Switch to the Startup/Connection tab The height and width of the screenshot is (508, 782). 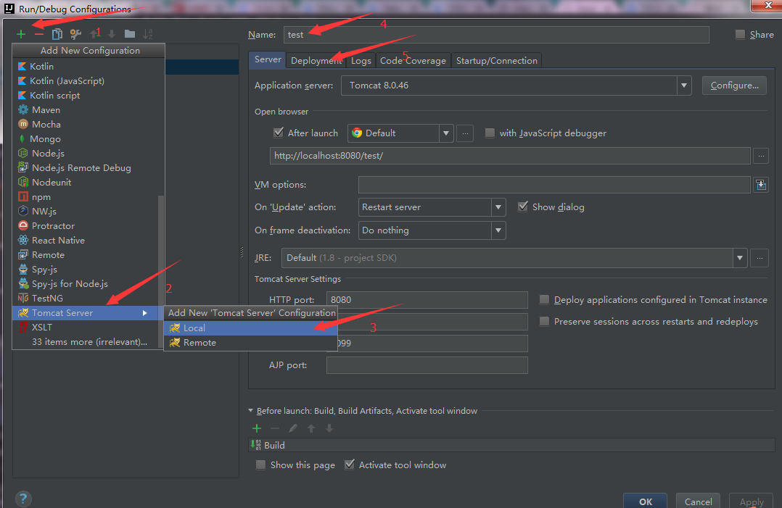[x=497, y=60]
